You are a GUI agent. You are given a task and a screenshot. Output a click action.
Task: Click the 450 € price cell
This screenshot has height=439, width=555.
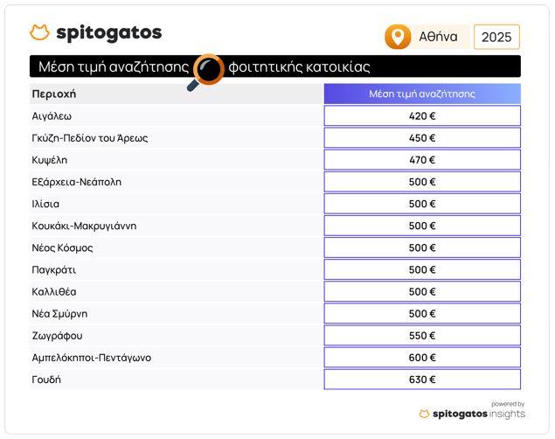(x=422, y=137)
